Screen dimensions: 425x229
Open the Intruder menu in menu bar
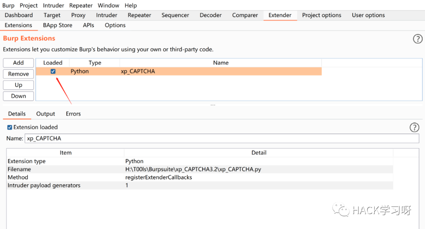click(54, 5)
